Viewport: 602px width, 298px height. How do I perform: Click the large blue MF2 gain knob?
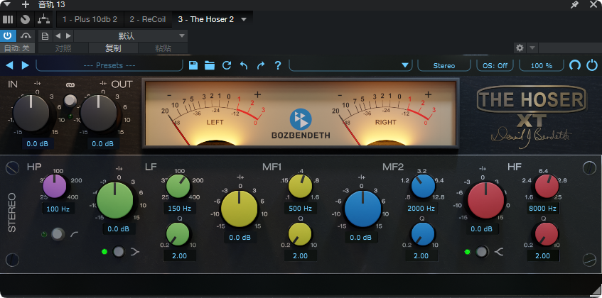click(362, 209)
